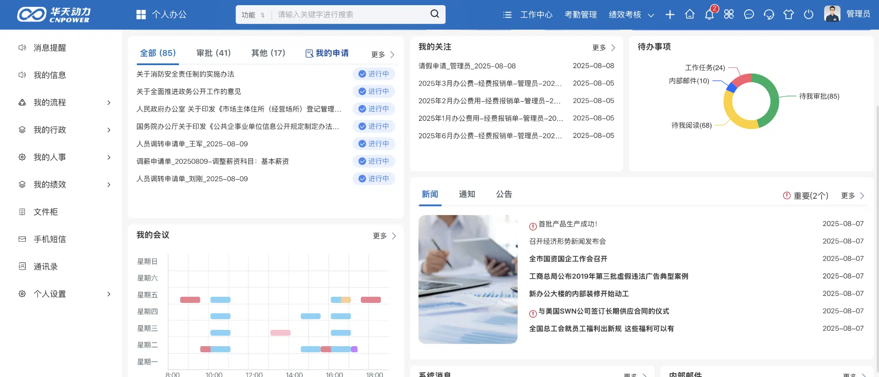Click pink meeting block on 星期三

click(x=280, y=333)
